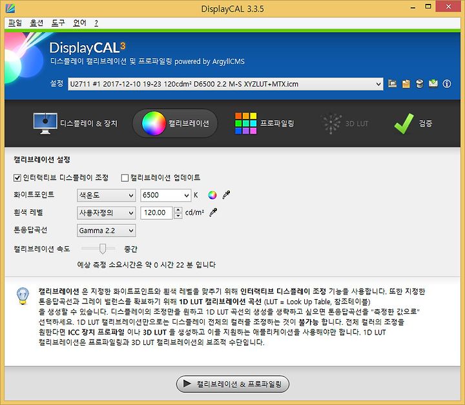
Task: Decrease white level with down stepper arrow
Action: (178, 216)
